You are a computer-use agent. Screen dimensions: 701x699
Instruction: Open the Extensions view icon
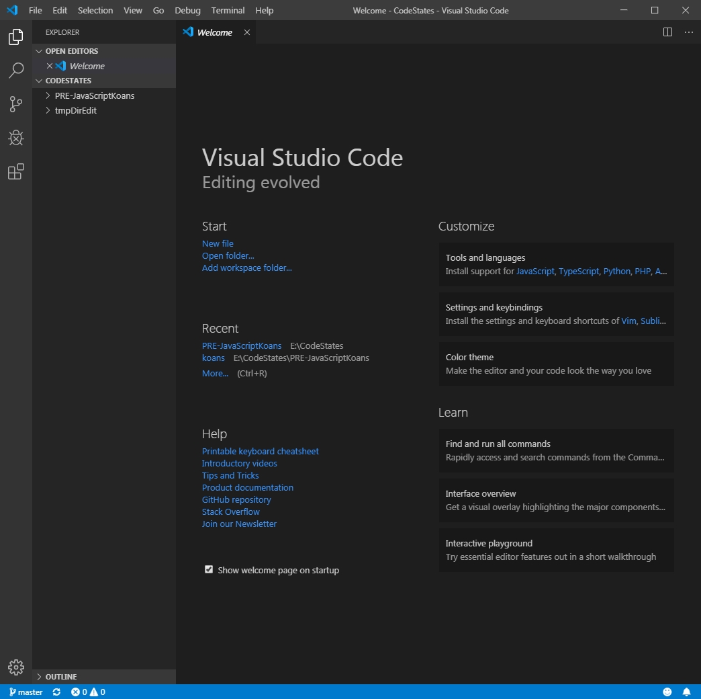[x=15, y=171]
